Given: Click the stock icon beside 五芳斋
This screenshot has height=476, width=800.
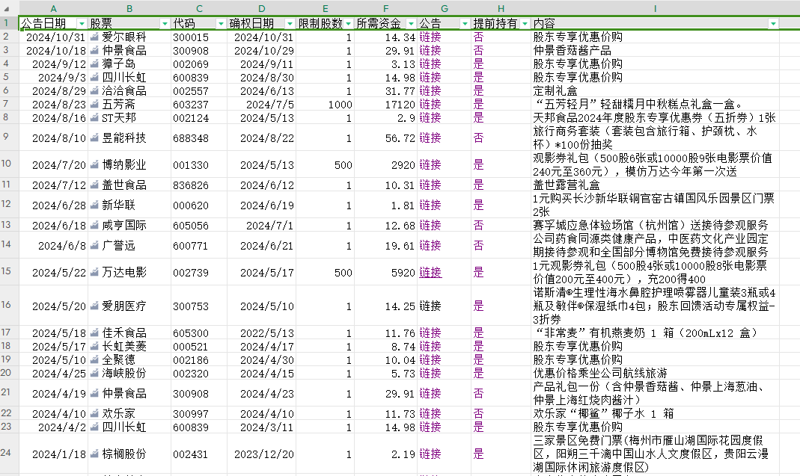Looking at the screenshot, I should pyautogui.click(x=94, y=104).
